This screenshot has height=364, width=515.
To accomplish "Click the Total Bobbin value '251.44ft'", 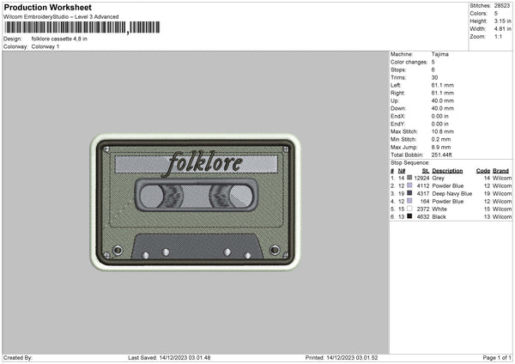I will (441, 155).
